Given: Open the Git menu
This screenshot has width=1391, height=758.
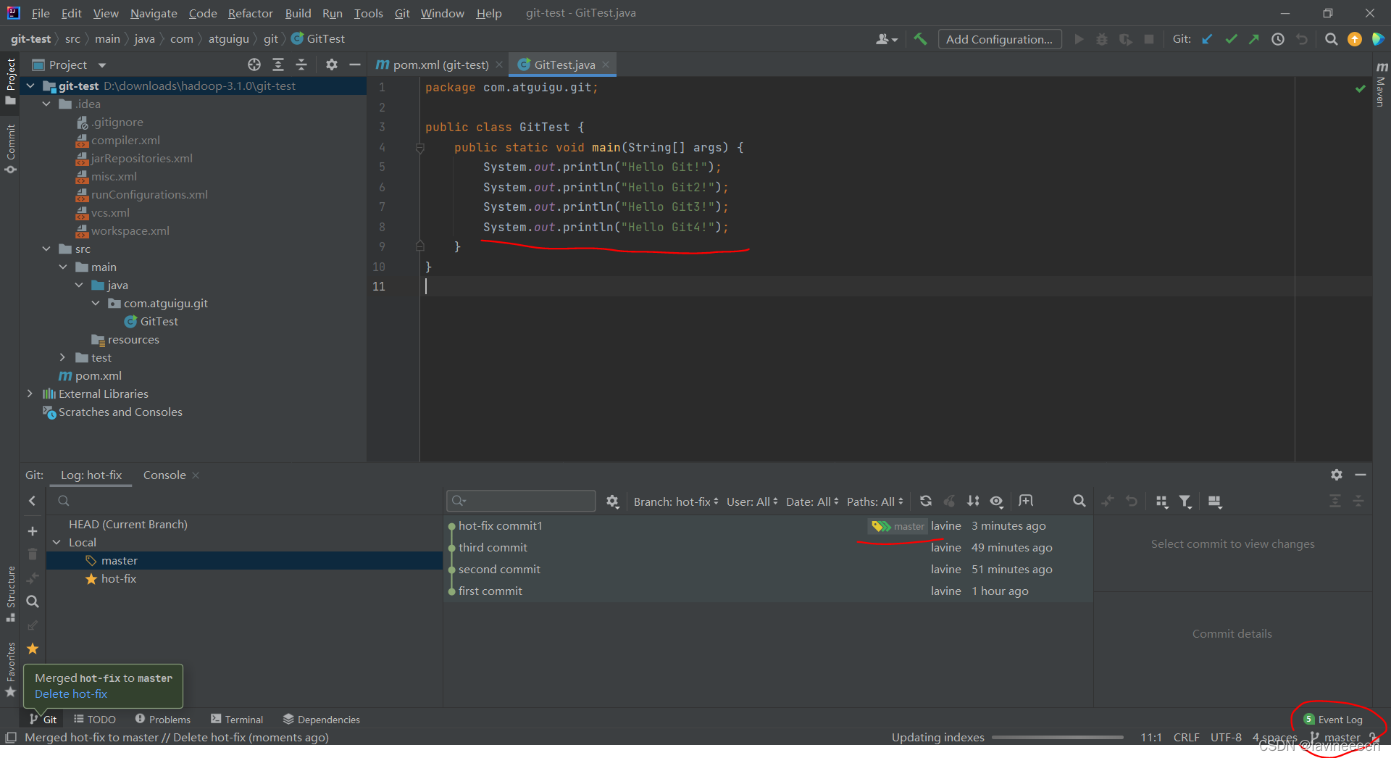Looking at the screenshot, I should coord(402,13).
